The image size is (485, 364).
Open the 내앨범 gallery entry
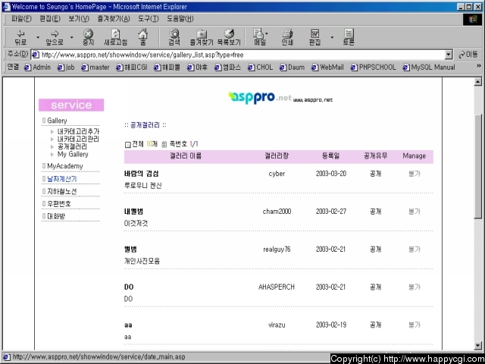(133, 212)
